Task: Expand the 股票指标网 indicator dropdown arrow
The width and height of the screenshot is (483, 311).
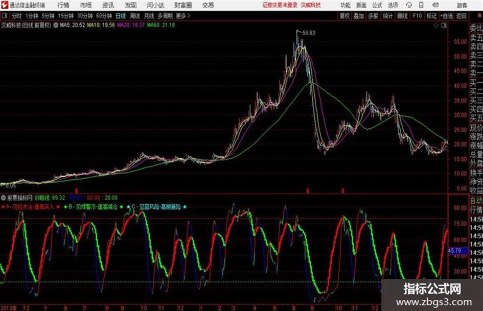Action: [4, 198]
